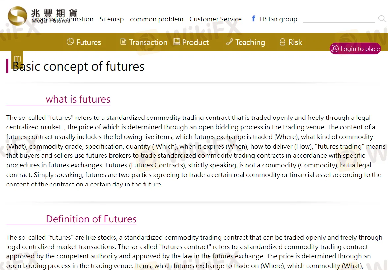Image resolution: width=388 pixels, height=270 pixels.
Task: Click the book icon above the page heading
Action: (x=17, y=59)
